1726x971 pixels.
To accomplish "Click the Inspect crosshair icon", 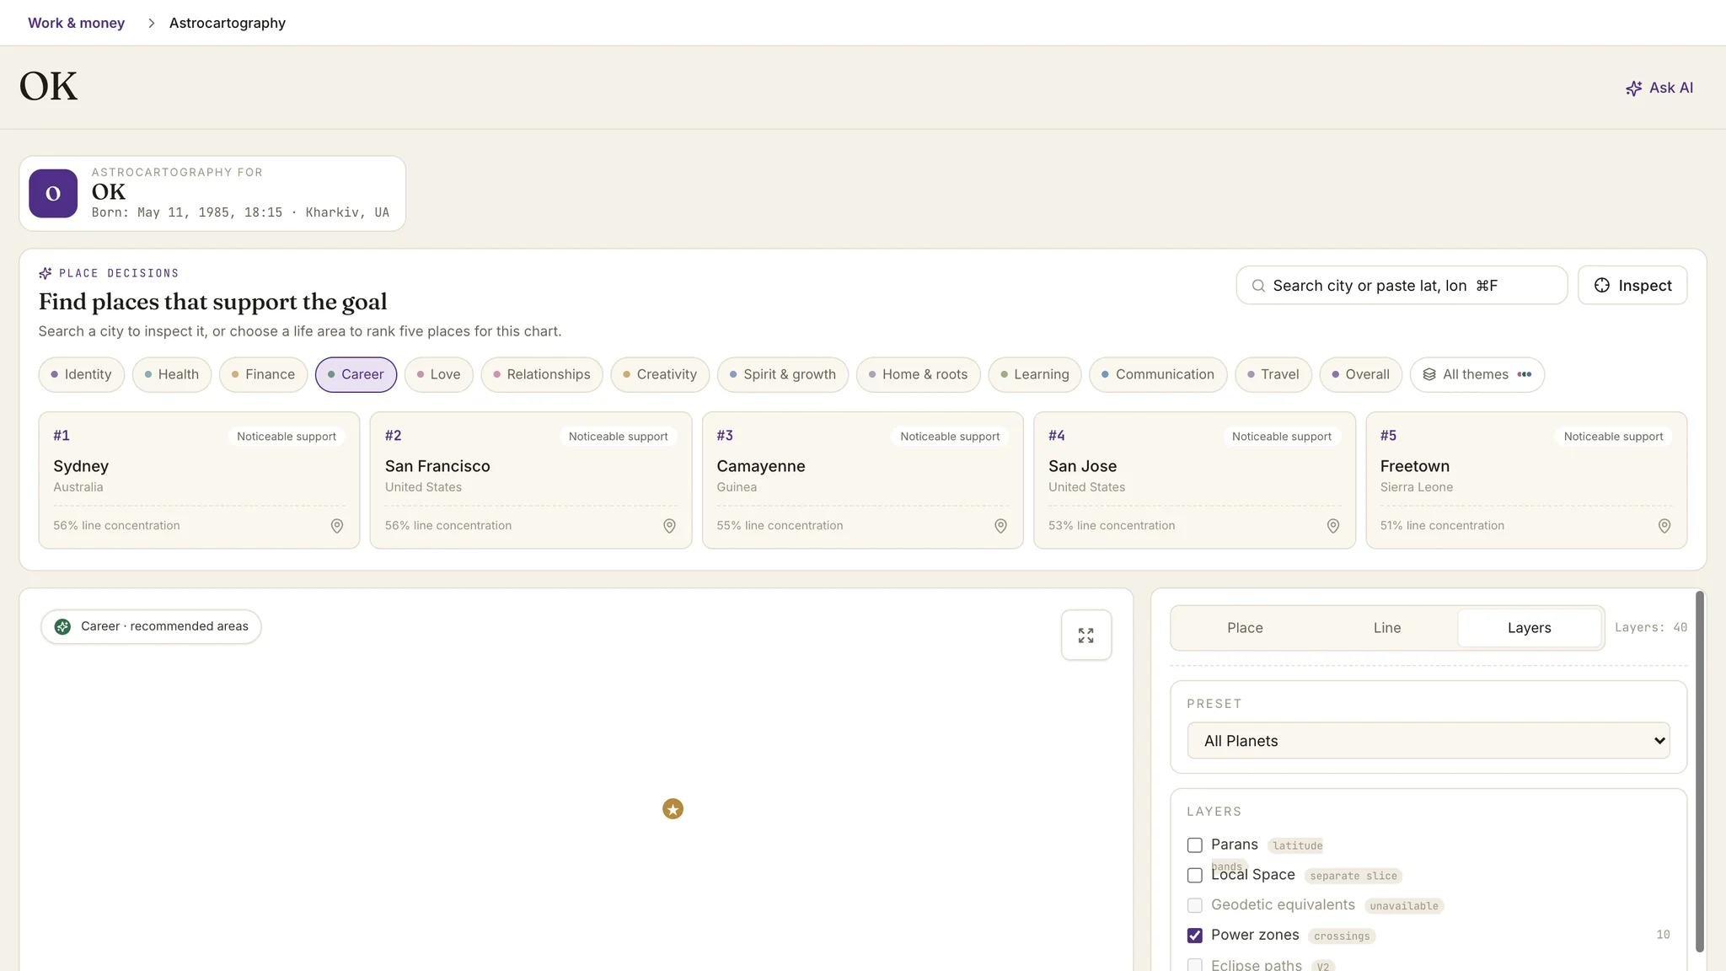I will [x=1602, y=286].
